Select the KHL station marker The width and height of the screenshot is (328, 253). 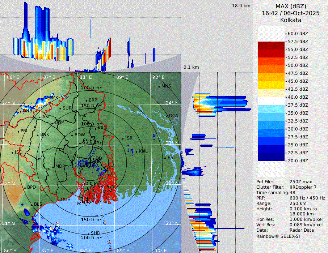[136, 151]
